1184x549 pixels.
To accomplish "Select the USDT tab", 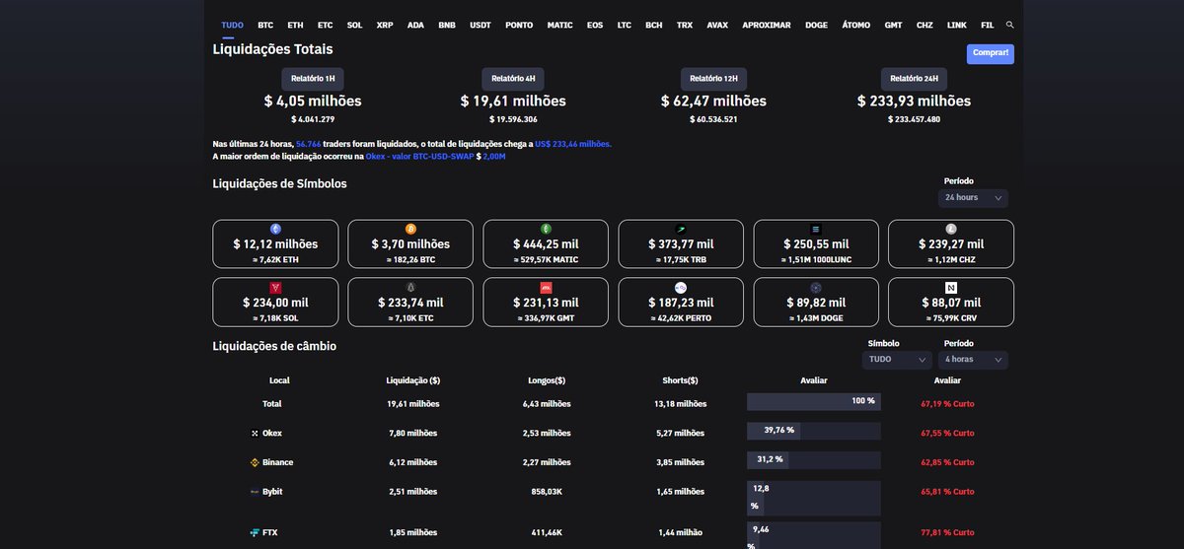I will coord(481,25).
